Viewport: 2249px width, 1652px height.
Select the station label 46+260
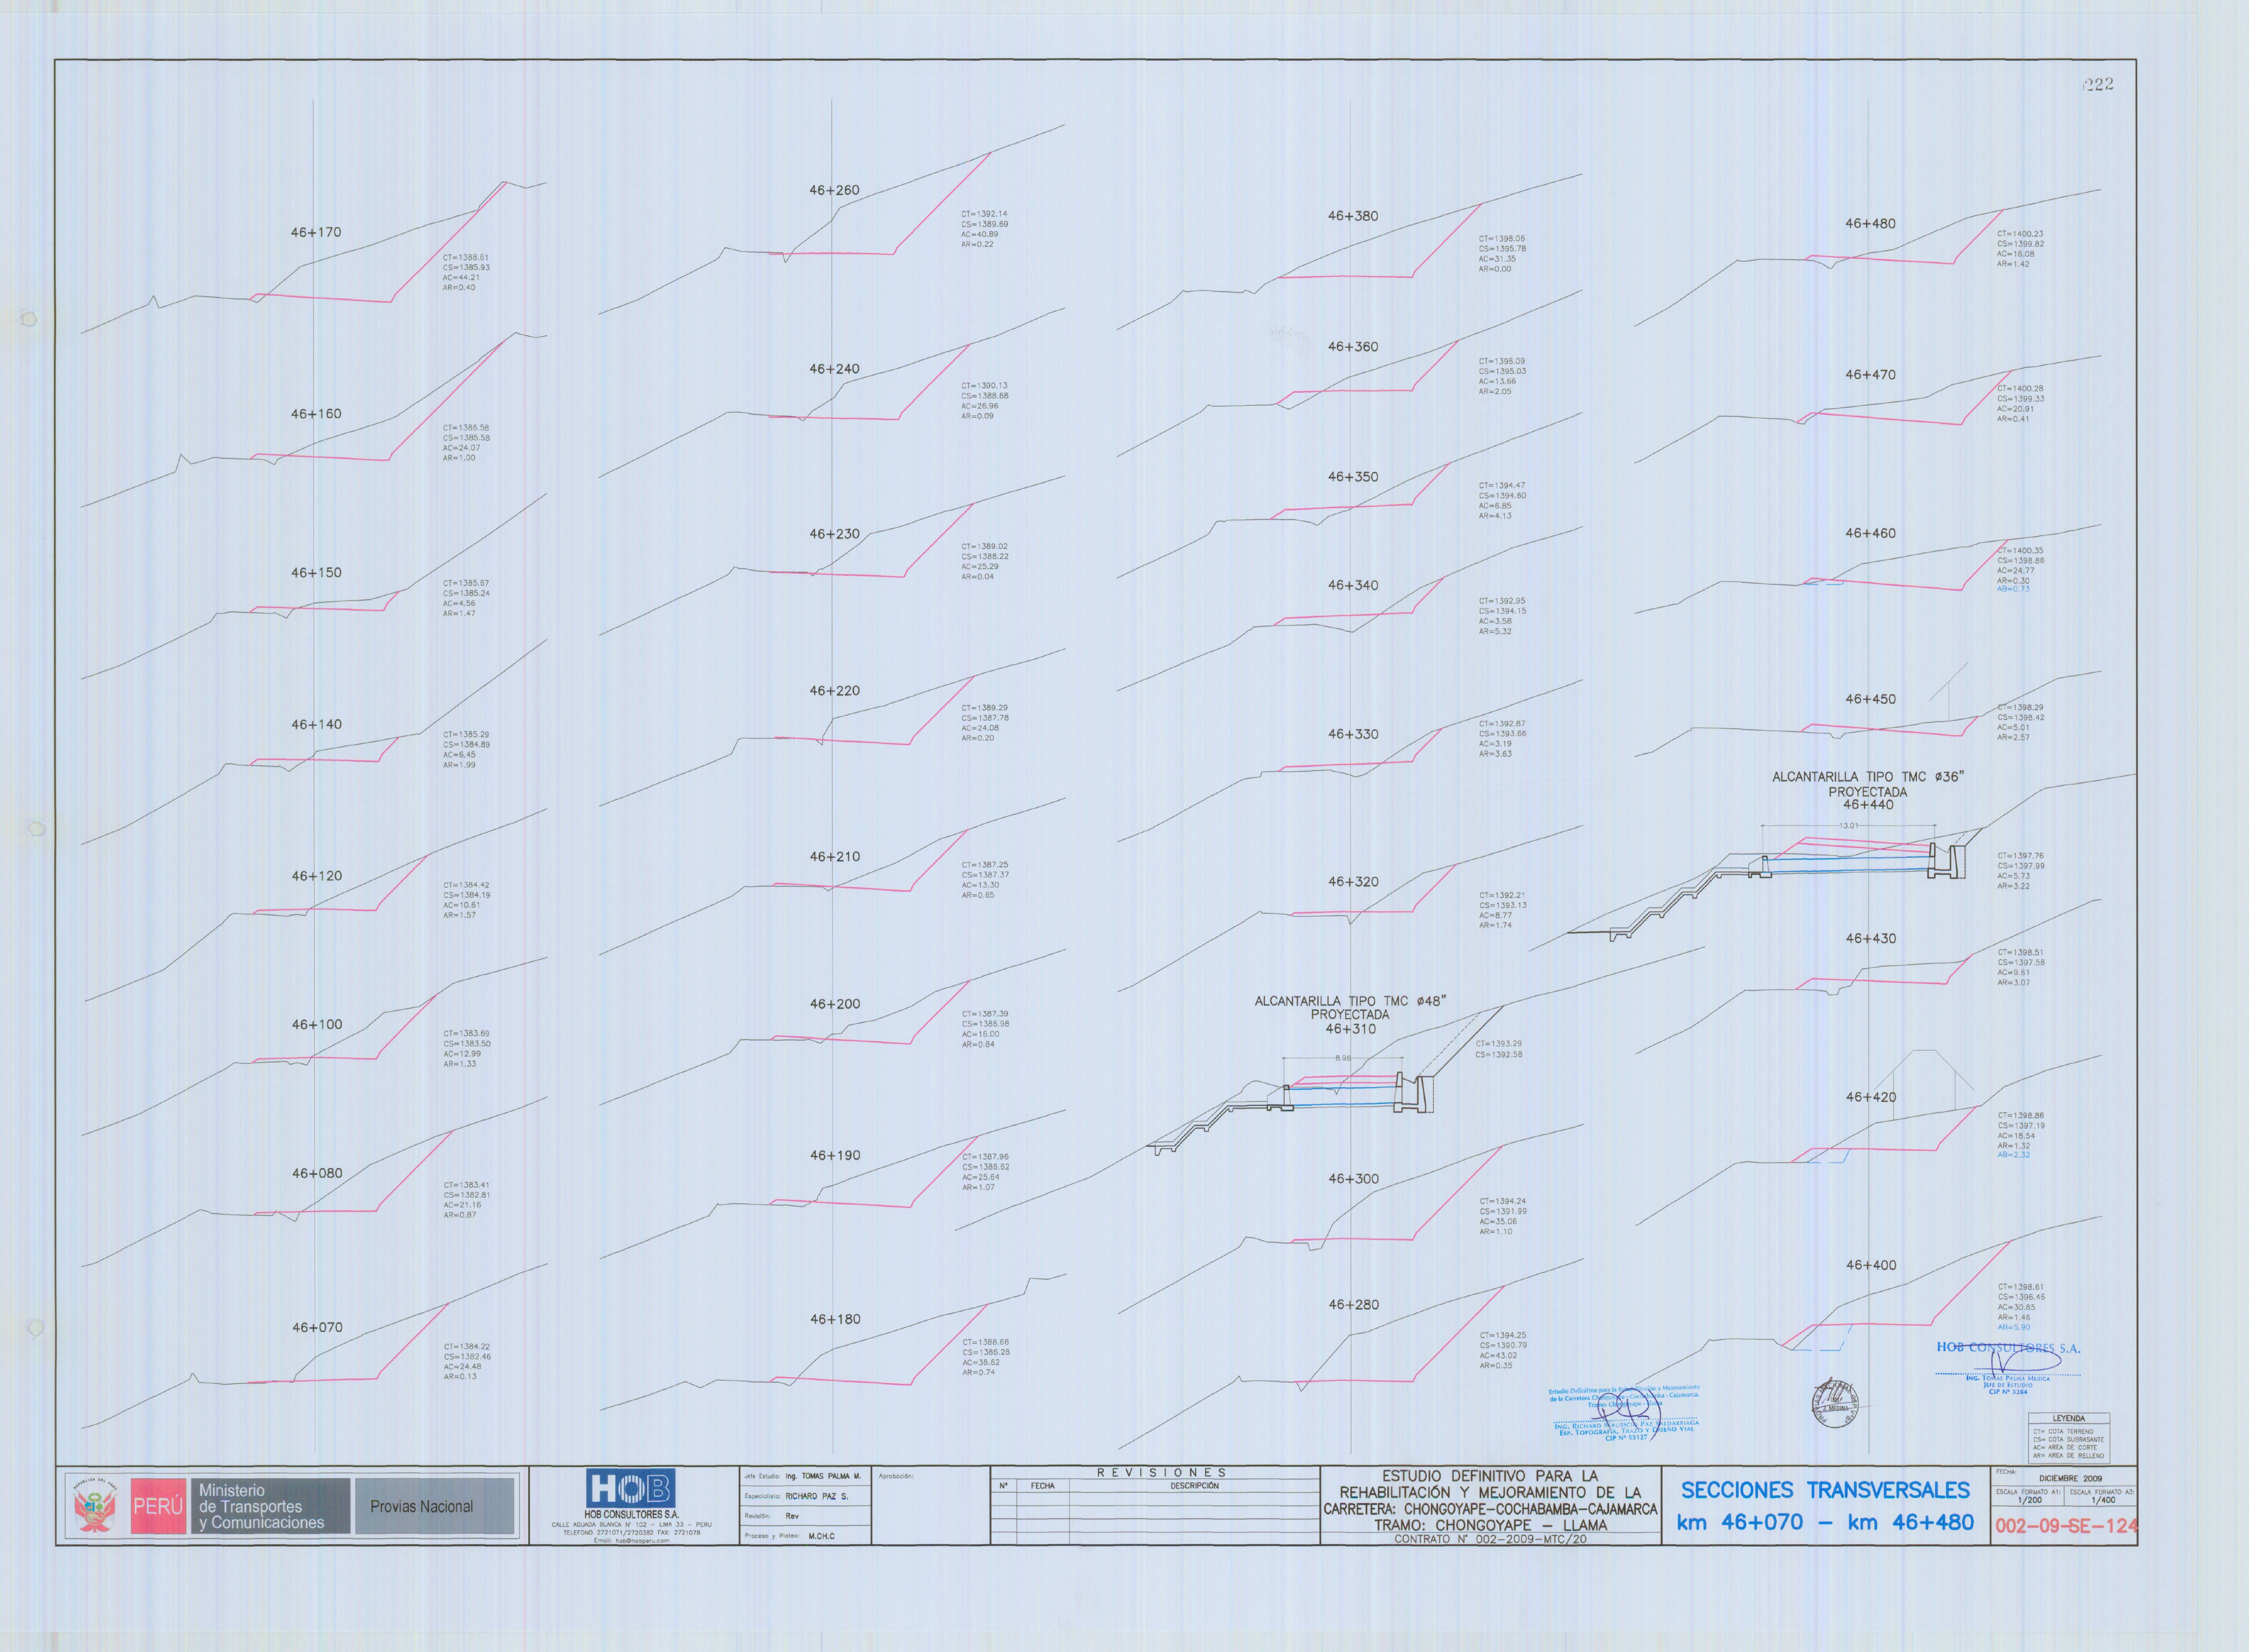pos(834,190)
